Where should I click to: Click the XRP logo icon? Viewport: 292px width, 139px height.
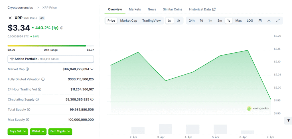tap(10, 18)
